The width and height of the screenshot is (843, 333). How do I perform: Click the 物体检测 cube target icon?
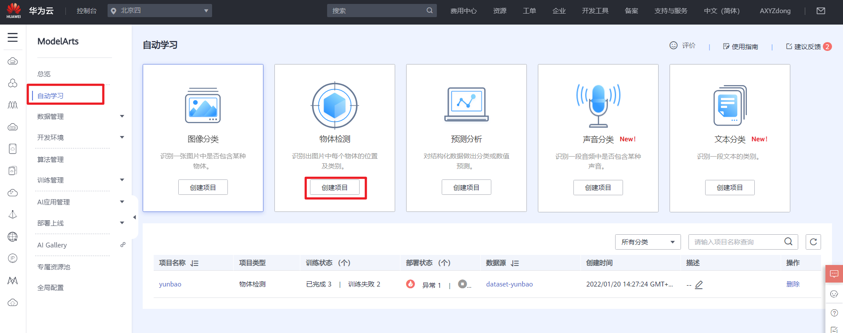click(x=335, y=105)
